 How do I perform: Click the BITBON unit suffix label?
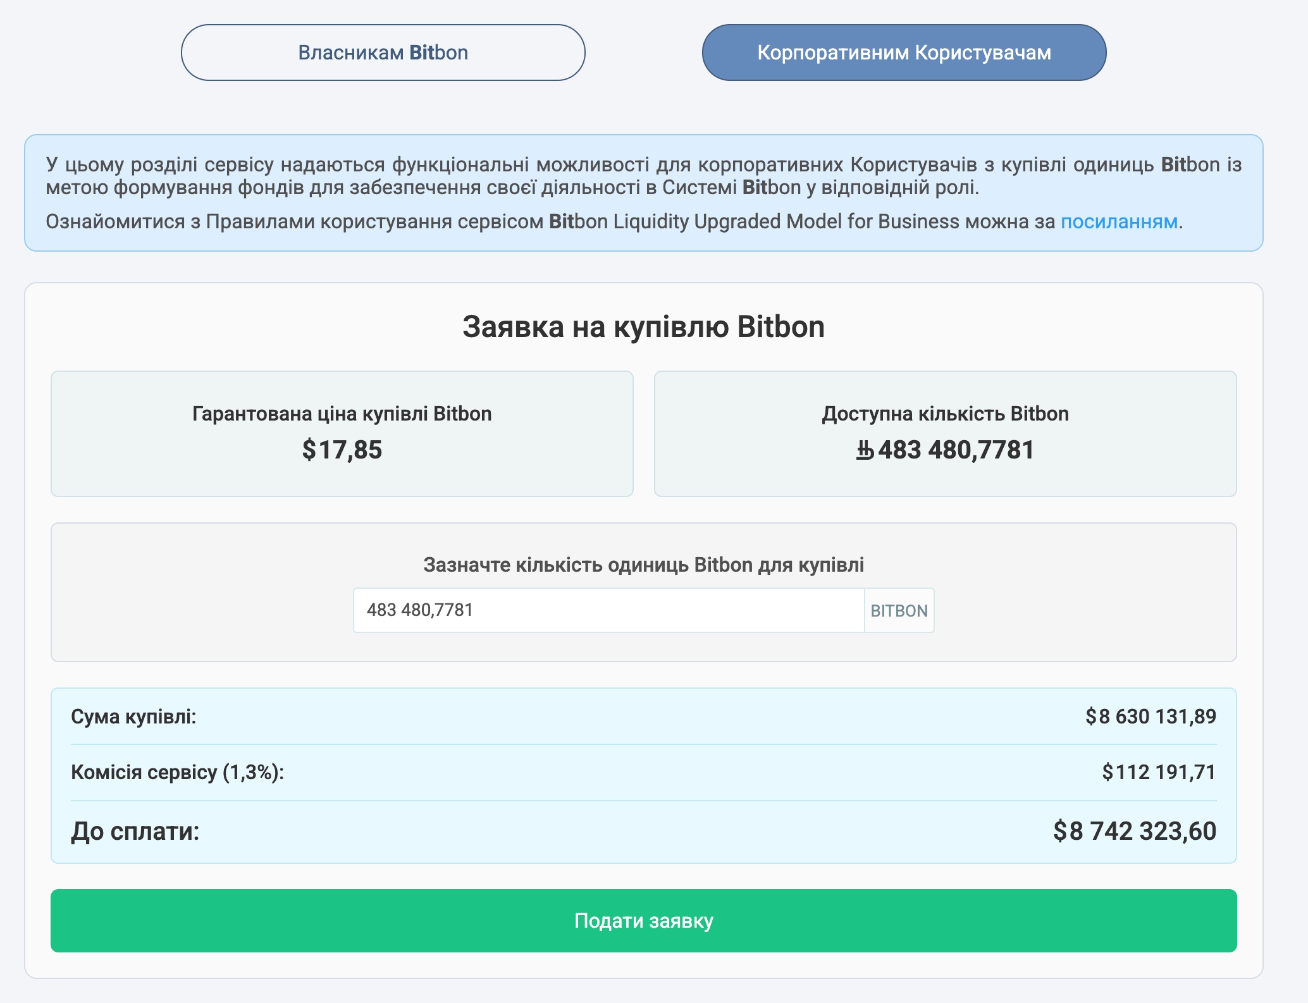899,611
